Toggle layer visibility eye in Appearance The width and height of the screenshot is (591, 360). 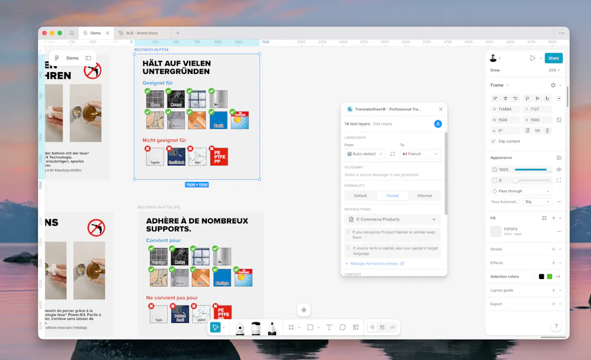558,170
